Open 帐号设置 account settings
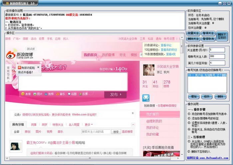This screenshot has height=165, width=233. [x=169, y=39]
